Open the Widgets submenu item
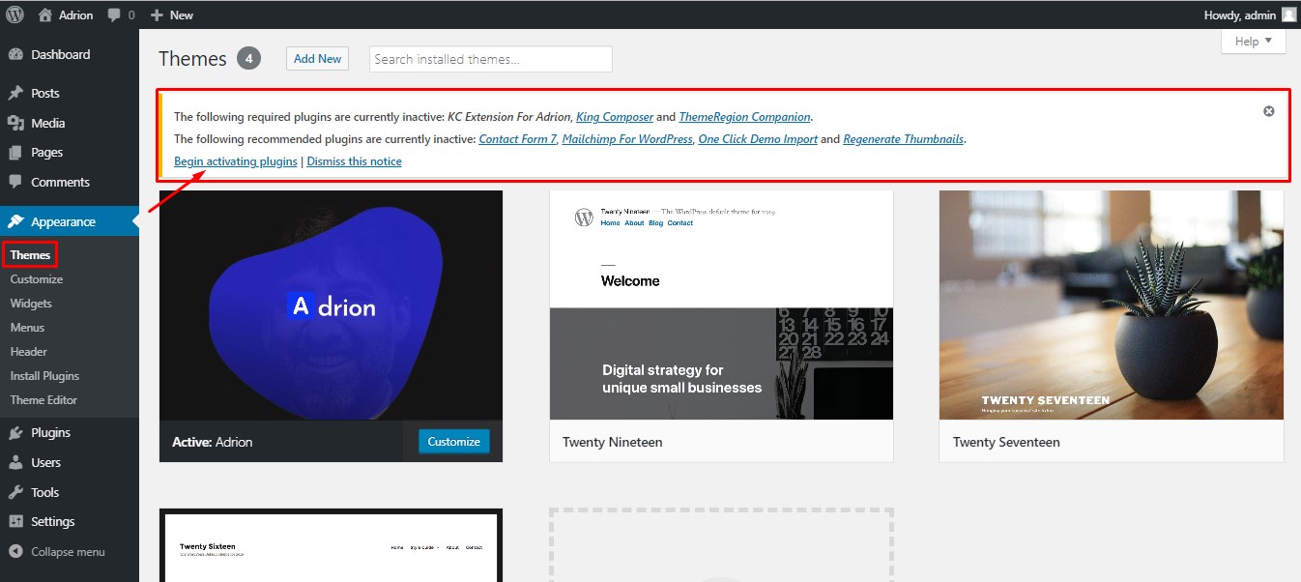The image size is (1301, 582). [x=31, y=304]
